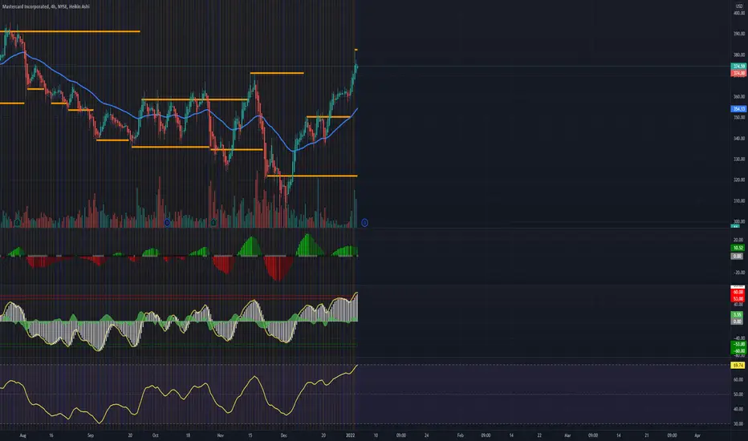This screenshot has height=441, width=748.
Task: Select the green 374.59 last price label
Action: [738, 67]
